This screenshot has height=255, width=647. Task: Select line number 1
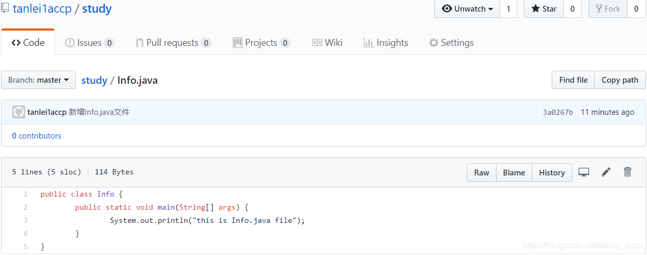25,194
